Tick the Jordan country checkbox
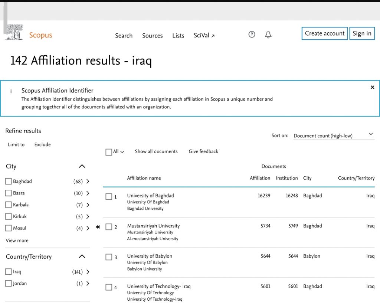 click(9, 284)
